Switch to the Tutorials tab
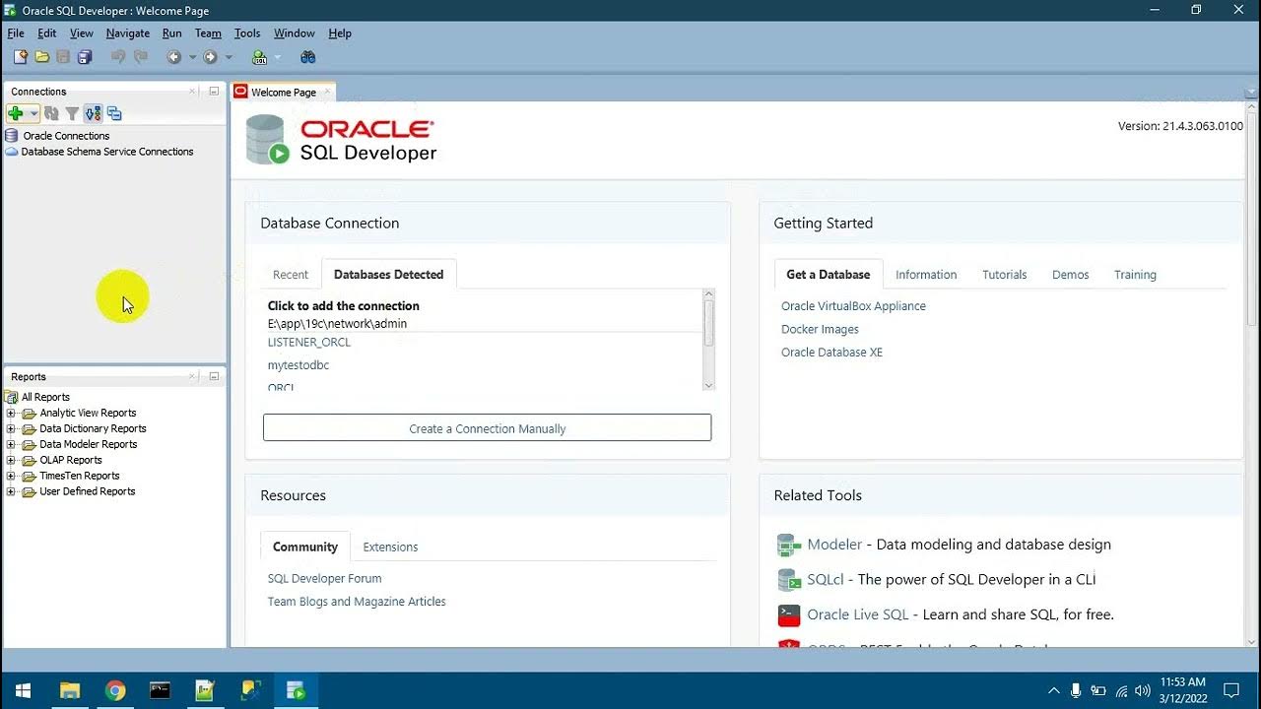1261x709 pixels. point(1004,275)
